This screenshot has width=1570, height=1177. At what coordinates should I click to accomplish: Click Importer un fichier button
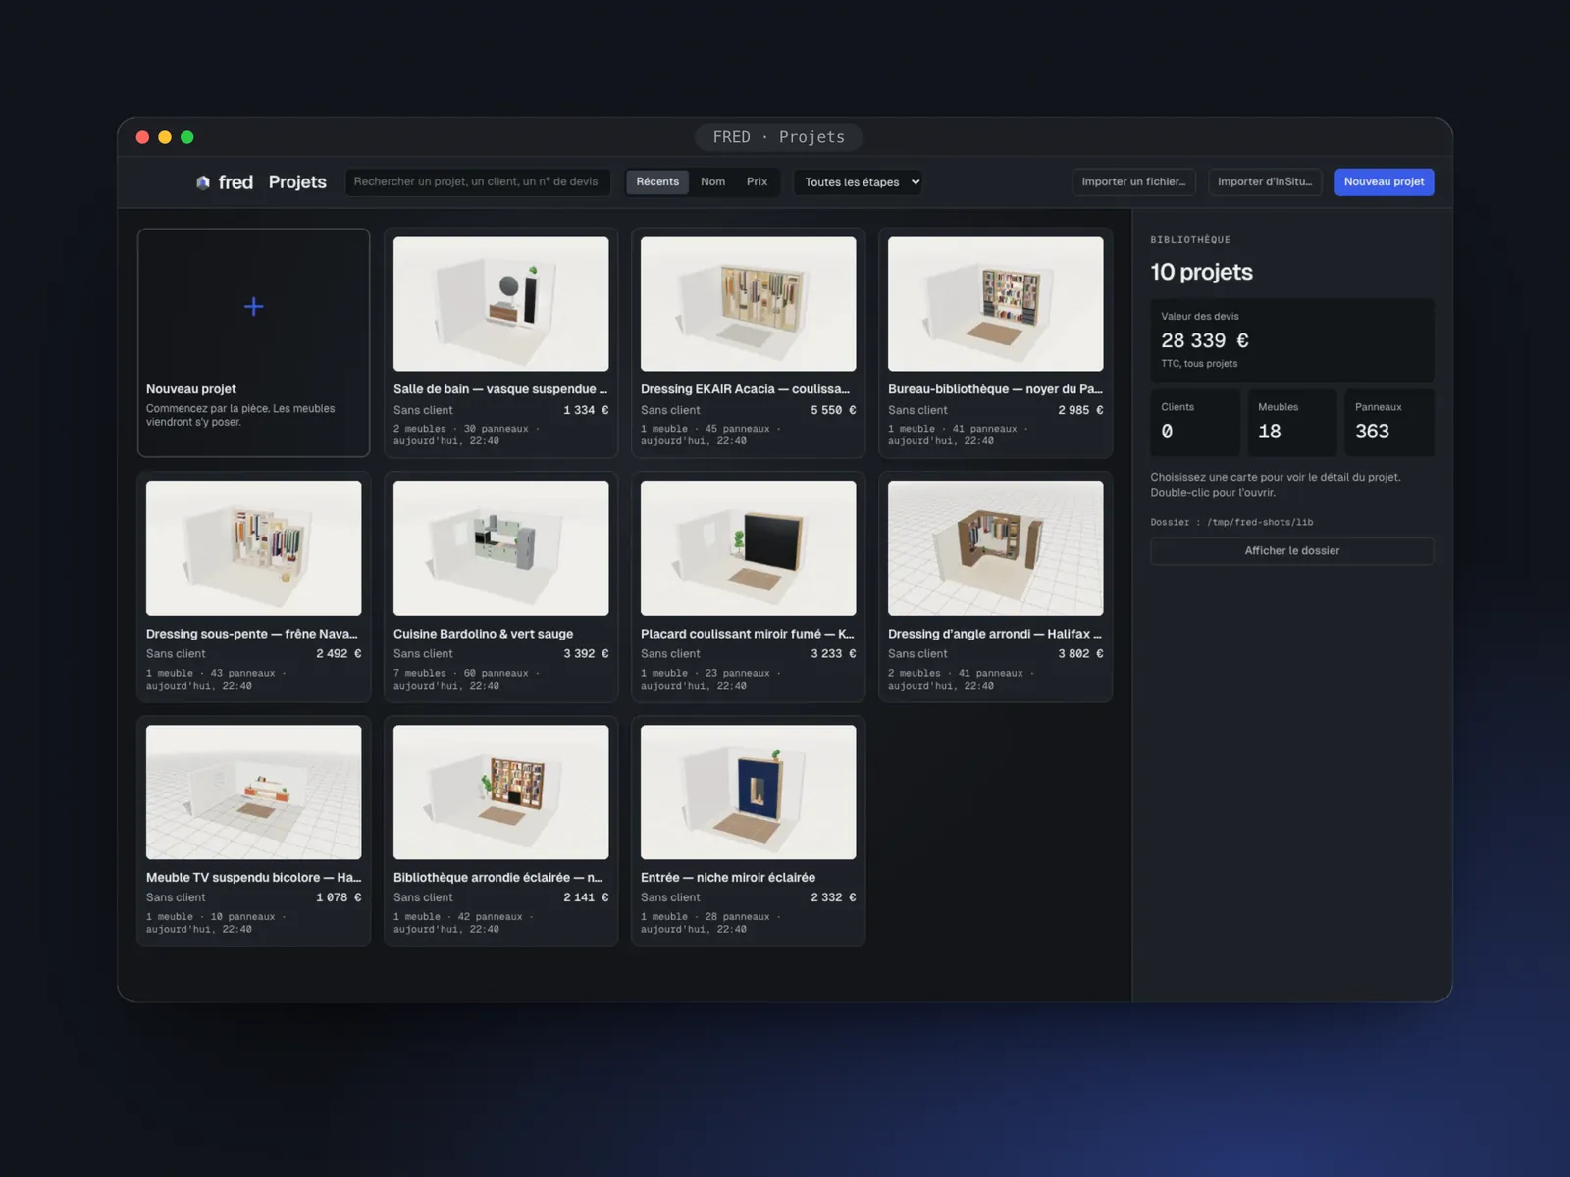(1133, 182)
